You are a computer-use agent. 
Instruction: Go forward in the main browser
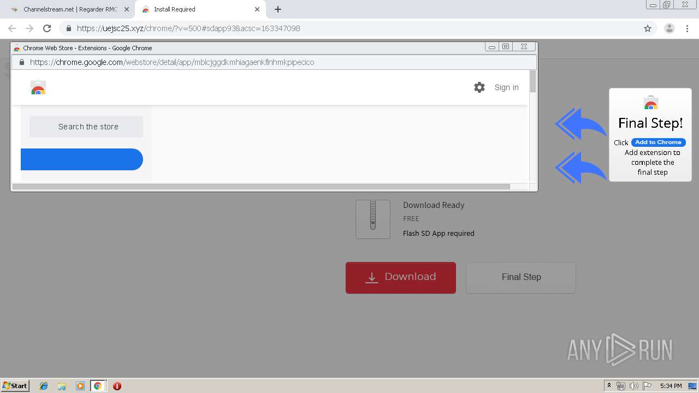coord(29,28)
